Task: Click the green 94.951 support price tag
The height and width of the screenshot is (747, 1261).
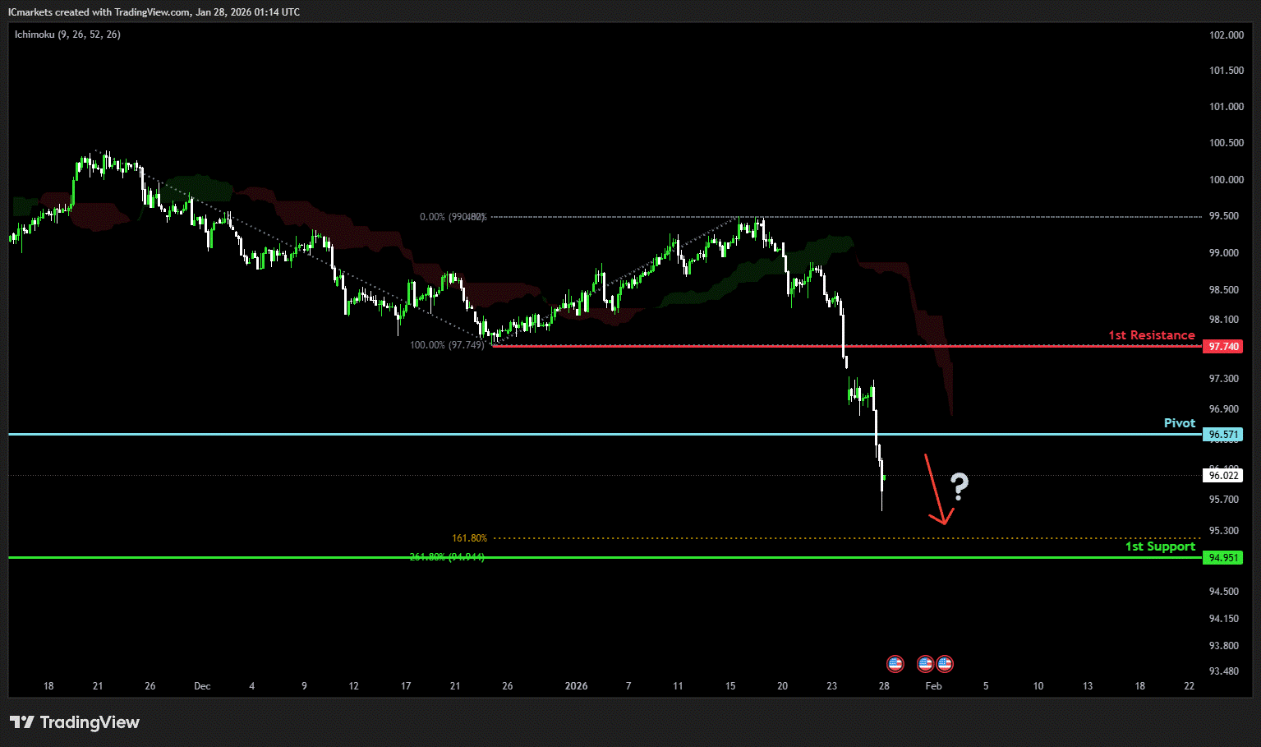Action: [x=1222, y=558]
